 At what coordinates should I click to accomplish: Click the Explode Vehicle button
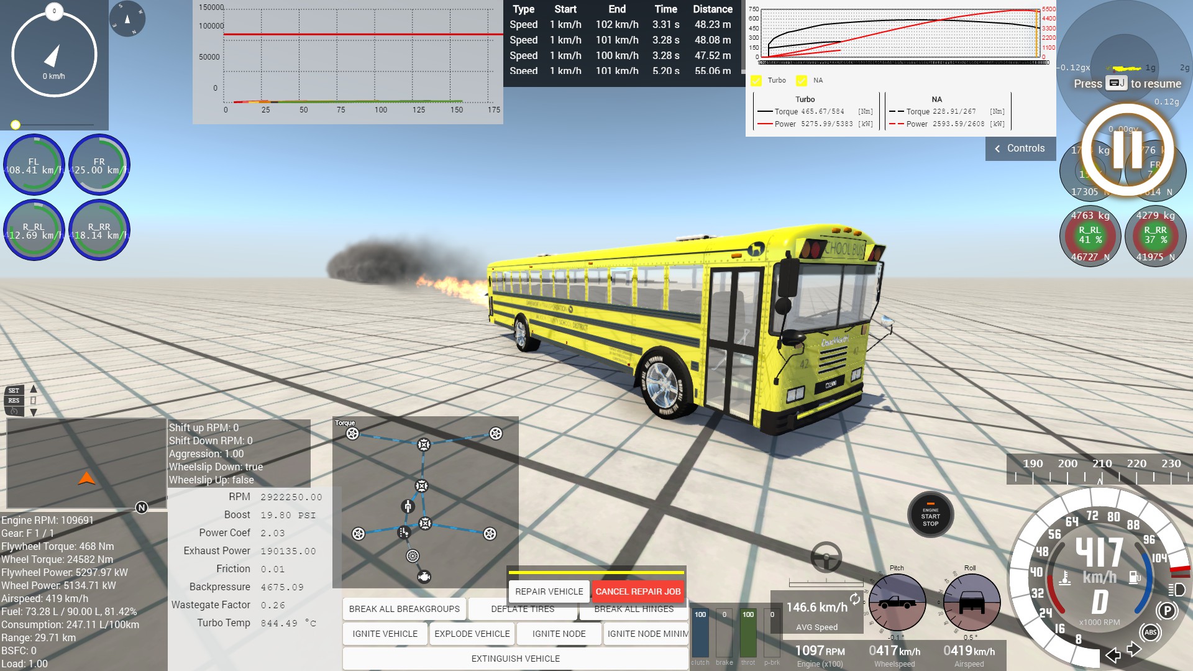(x=472, y=634)
